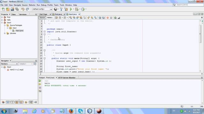204x114 pixels.
Task: Click the Last Edit icon in editor toolbar
Action: click(56, 18)
